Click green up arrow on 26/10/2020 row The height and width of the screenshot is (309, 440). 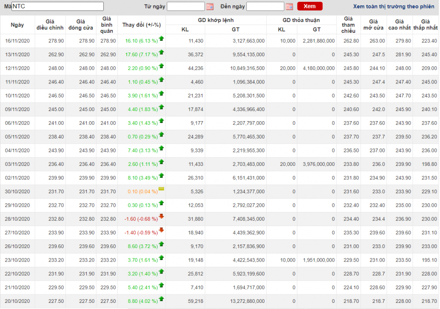161,244
